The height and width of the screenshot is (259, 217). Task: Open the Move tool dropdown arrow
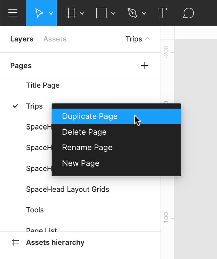(51, 13)
